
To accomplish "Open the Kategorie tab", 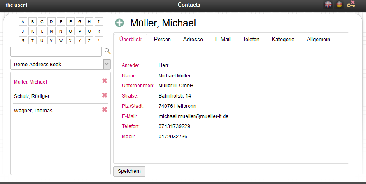I will [283, 39].
